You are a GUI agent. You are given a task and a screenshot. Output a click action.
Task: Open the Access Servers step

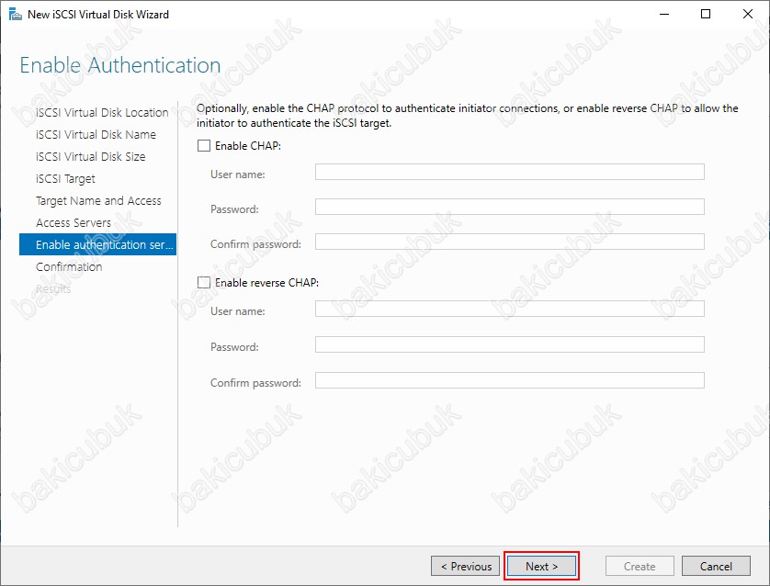click(74, 223)
